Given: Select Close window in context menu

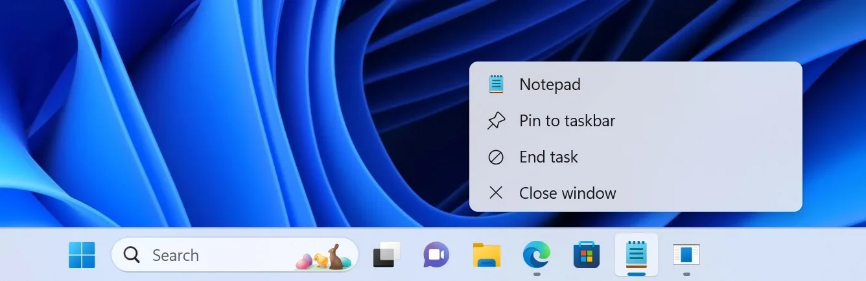Looking at the screenshot, I should pyautogui.click(x=636, y=193).
